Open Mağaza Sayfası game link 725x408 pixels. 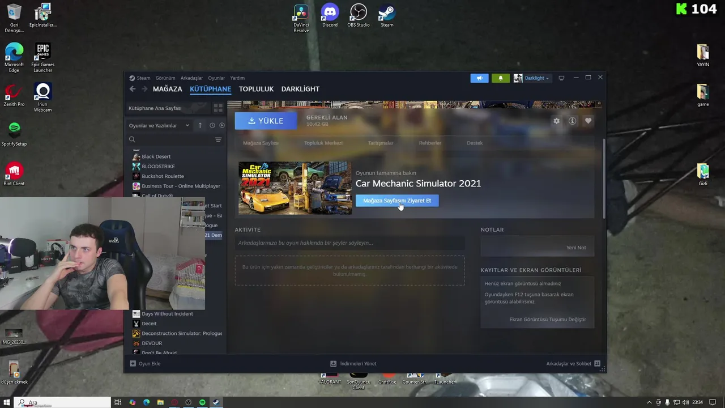[x=261, y=143]
